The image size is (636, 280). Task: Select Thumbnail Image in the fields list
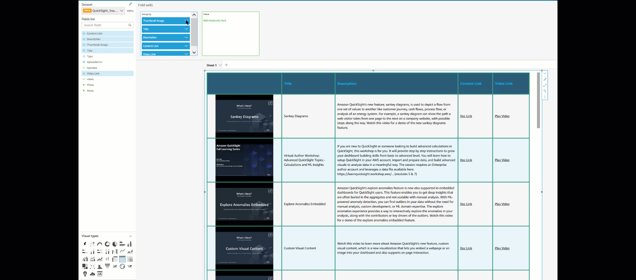click(108, 45)
